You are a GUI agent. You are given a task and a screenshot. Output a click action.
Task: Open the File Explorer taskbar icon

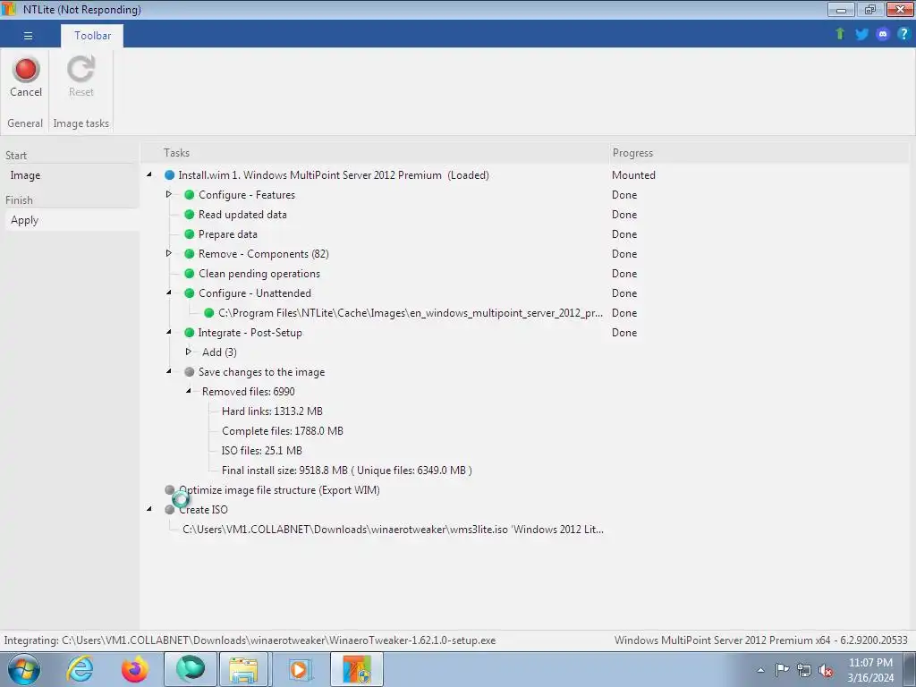pos(243,669)
